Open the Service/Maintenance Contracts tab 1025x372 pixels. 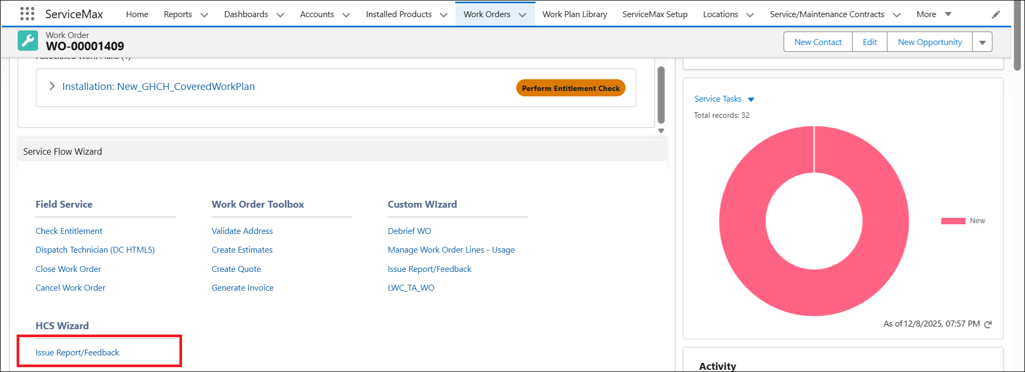[827, 14]
